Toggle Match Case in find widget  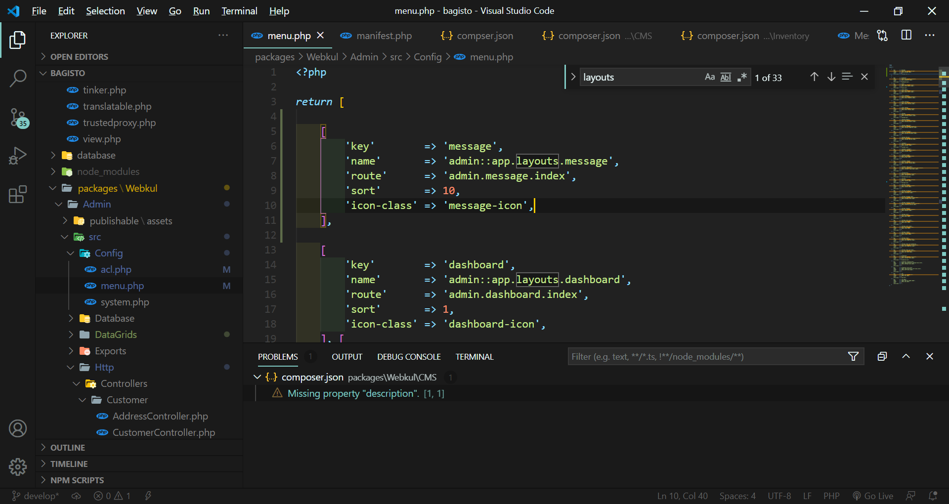pos(710,77)
